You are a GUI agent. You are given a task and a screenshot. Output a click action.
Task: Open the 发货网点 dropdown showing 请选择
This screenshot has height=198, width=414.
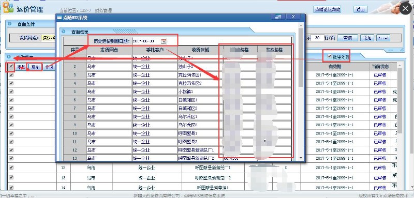(48, 38)
